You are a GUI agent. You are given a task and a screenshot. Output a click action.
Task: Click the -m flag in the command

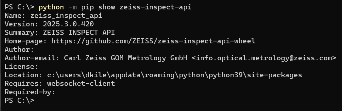pos(72,7)
